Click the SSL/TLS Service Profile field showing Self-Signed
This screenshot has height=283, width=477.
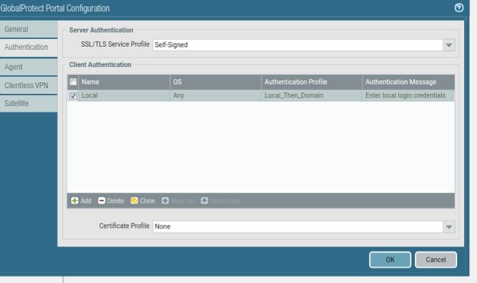298,45
